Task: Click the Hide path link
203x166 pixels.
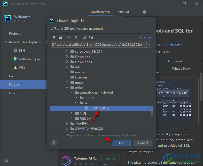Action: pos(146,37)
